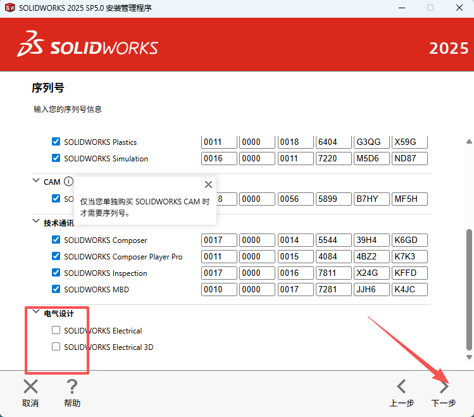Uncheck SOLIDWORKS Composer Player Pro checkbox
The image size is (474, 417).
coord(56,256)
